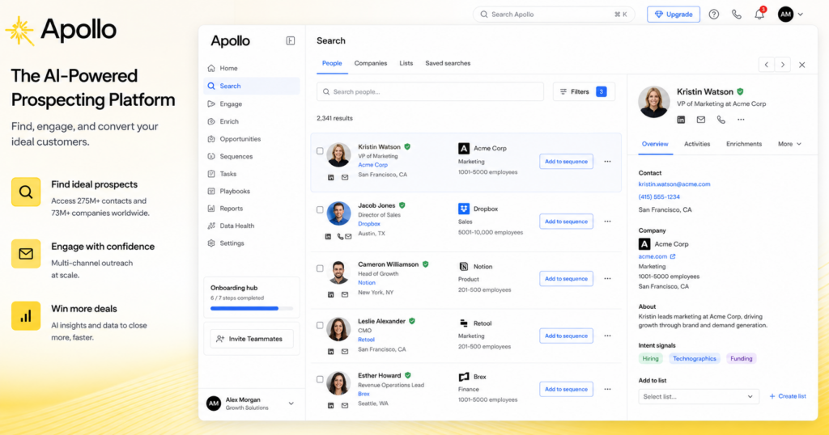The height and width of the screenshot is (435, 829).
Task: Open the Activities tab
Action: [x=697, y=144]
